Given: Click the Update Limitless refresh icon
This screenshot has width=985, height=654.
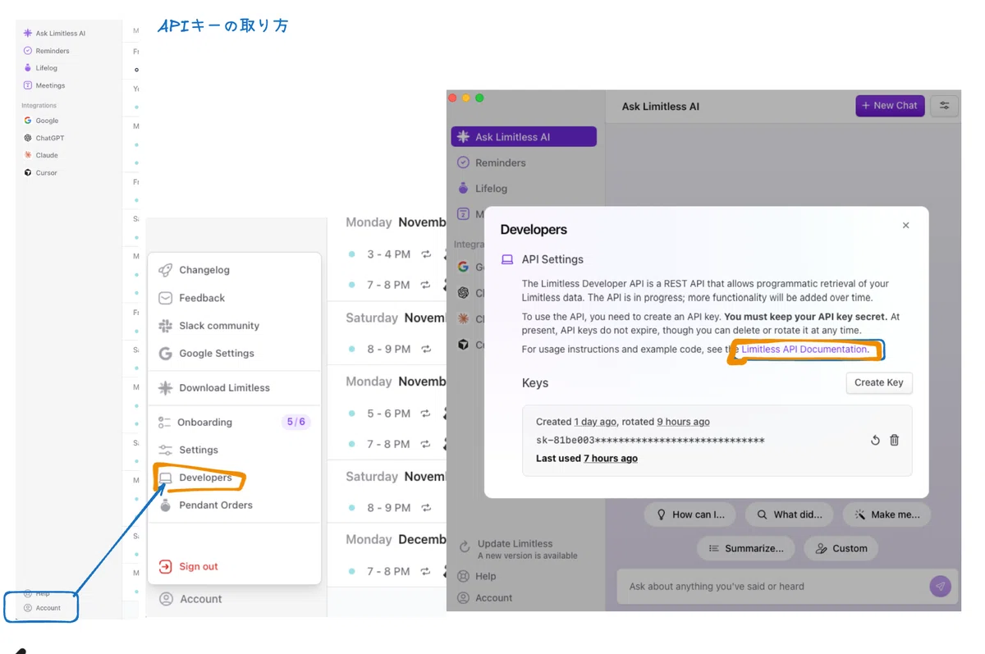Looking at the screenshot, I should click(x=465, y=547).
